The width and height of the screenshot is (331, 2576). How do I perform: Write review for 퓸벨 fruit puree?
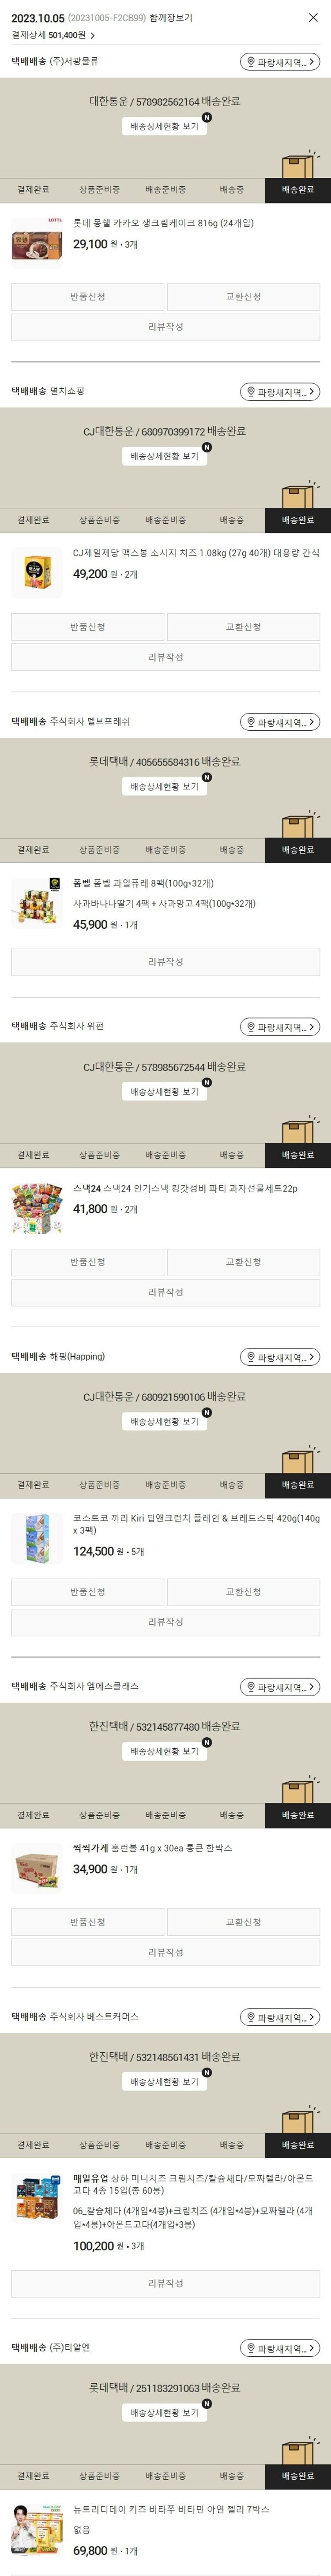click(165, 962)
